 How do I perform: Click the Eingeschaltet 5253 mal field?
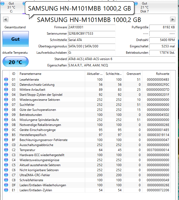(162, 46)
